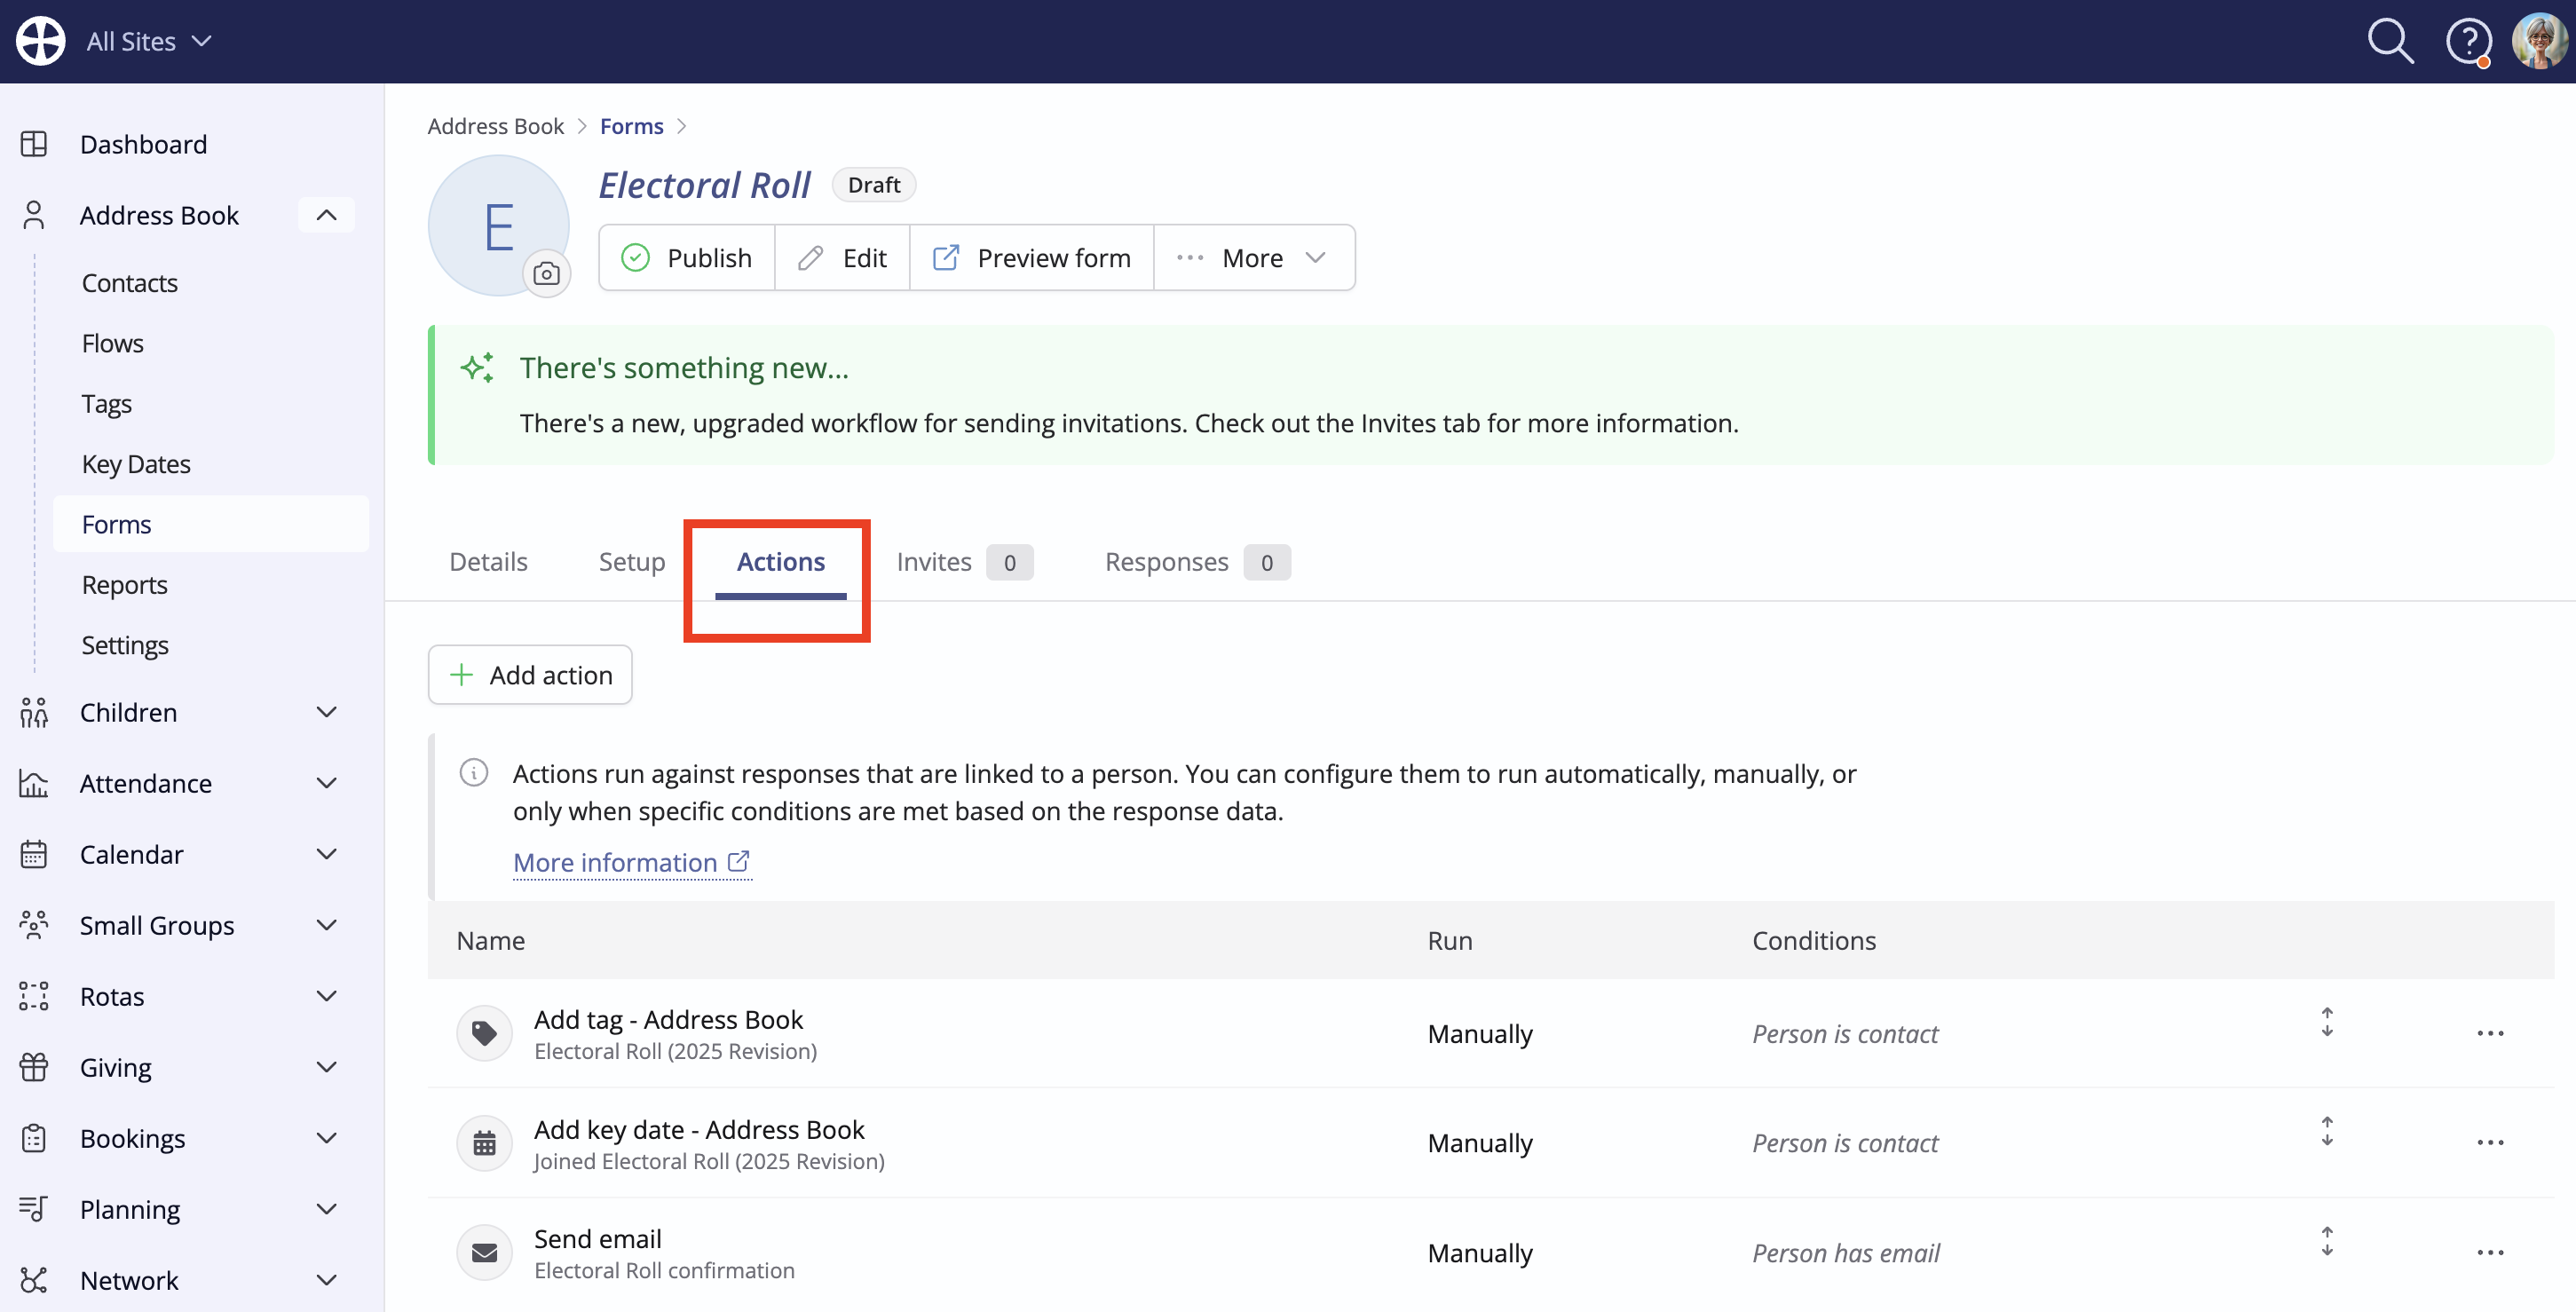Open the help question mark icon
Viewport: 2576px width, 1312px height.
coord(2468,42)
